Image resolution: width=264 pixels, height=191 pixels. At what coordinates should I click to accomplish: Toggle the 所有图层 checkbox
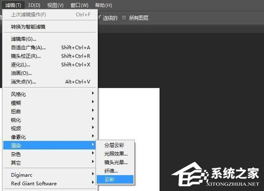[124, 18]
